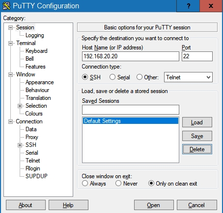The image size is (223, 213).
Task: Open the Connection category
Action: click(29, 121)
